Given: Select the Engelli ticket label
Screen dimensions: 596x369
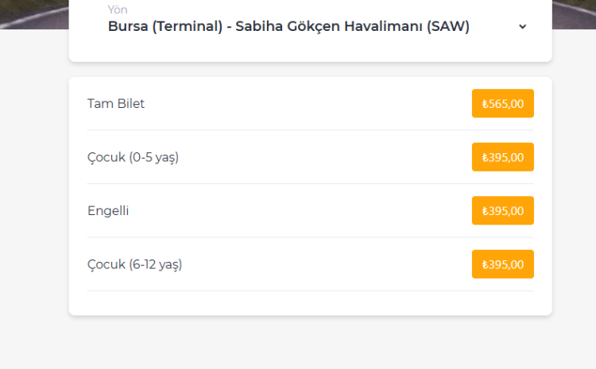Looking at the screenshot, I should [108, 211].
